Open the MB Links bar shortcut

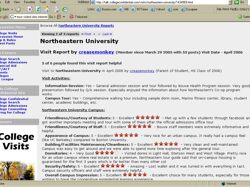pos(124,9)
